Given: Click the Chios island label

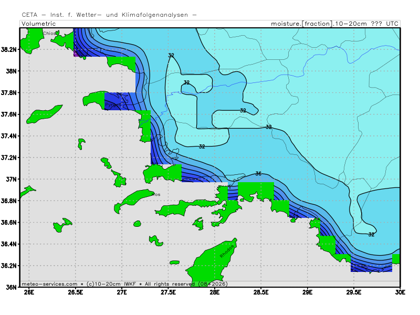Looking at the screenshot, I should tap(49, 33).
